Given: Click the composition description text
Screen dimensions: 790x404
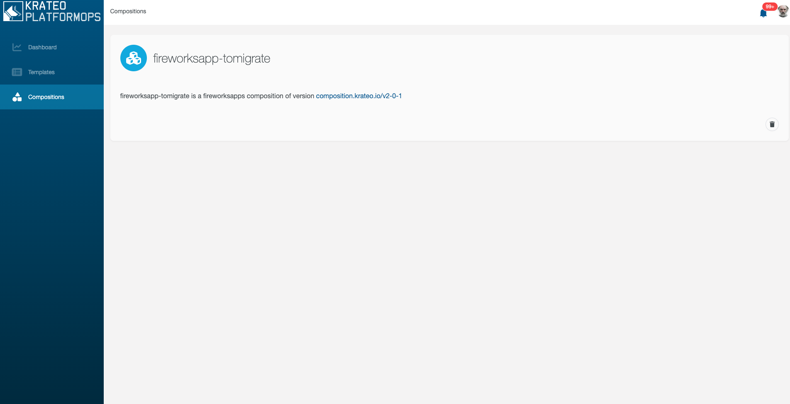Looking at the screenshot, I should [x=261, y=96].
